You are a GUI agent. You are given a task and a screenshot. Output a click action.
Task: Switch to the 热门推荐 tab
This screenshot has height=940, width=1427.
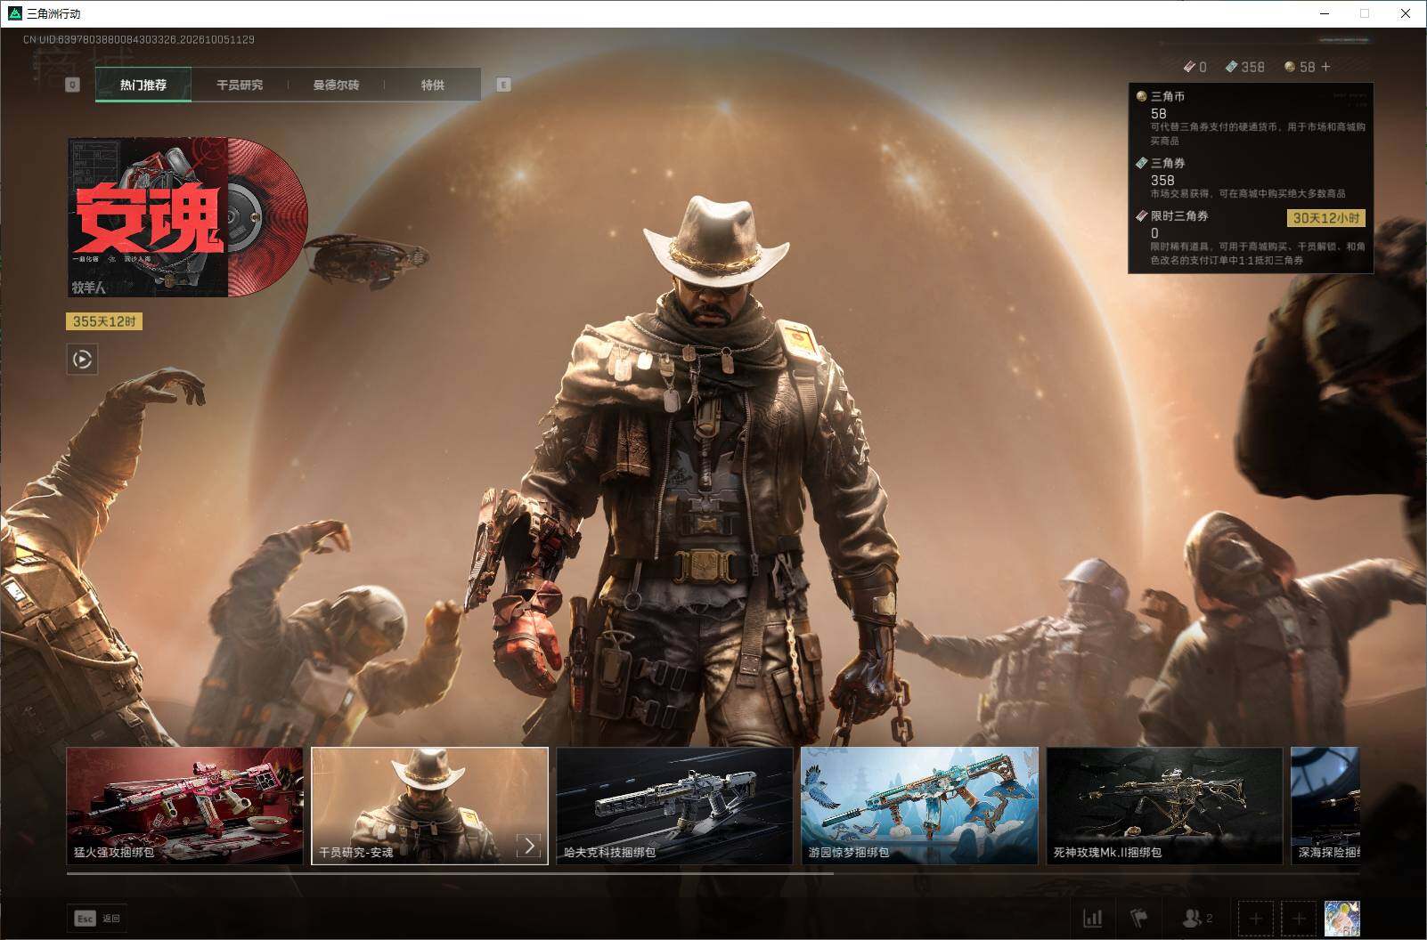(143, 85)
